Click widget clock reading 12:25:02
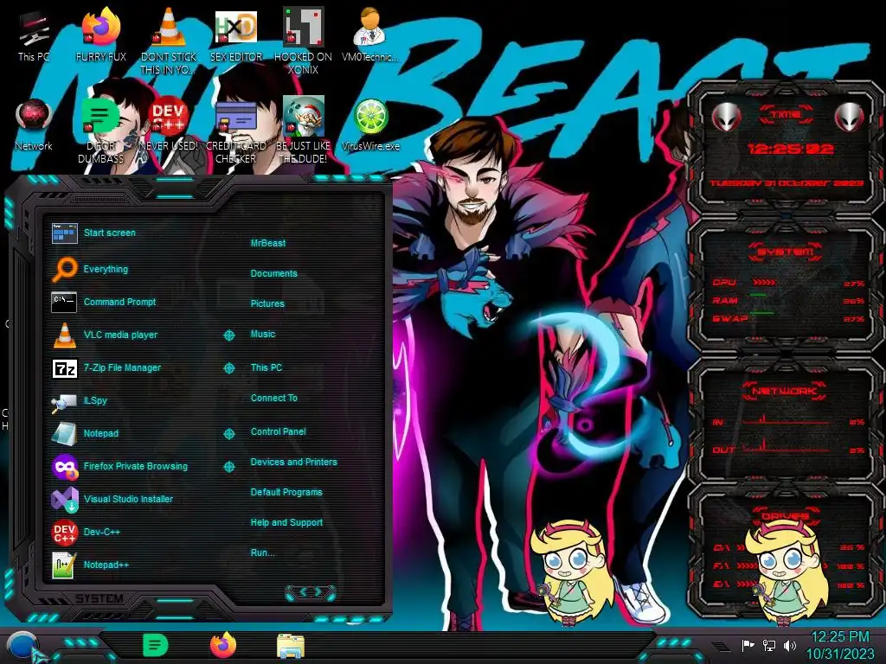Image resolution: width=886 pixels, height=664 pixels. [x=790, y=149]
